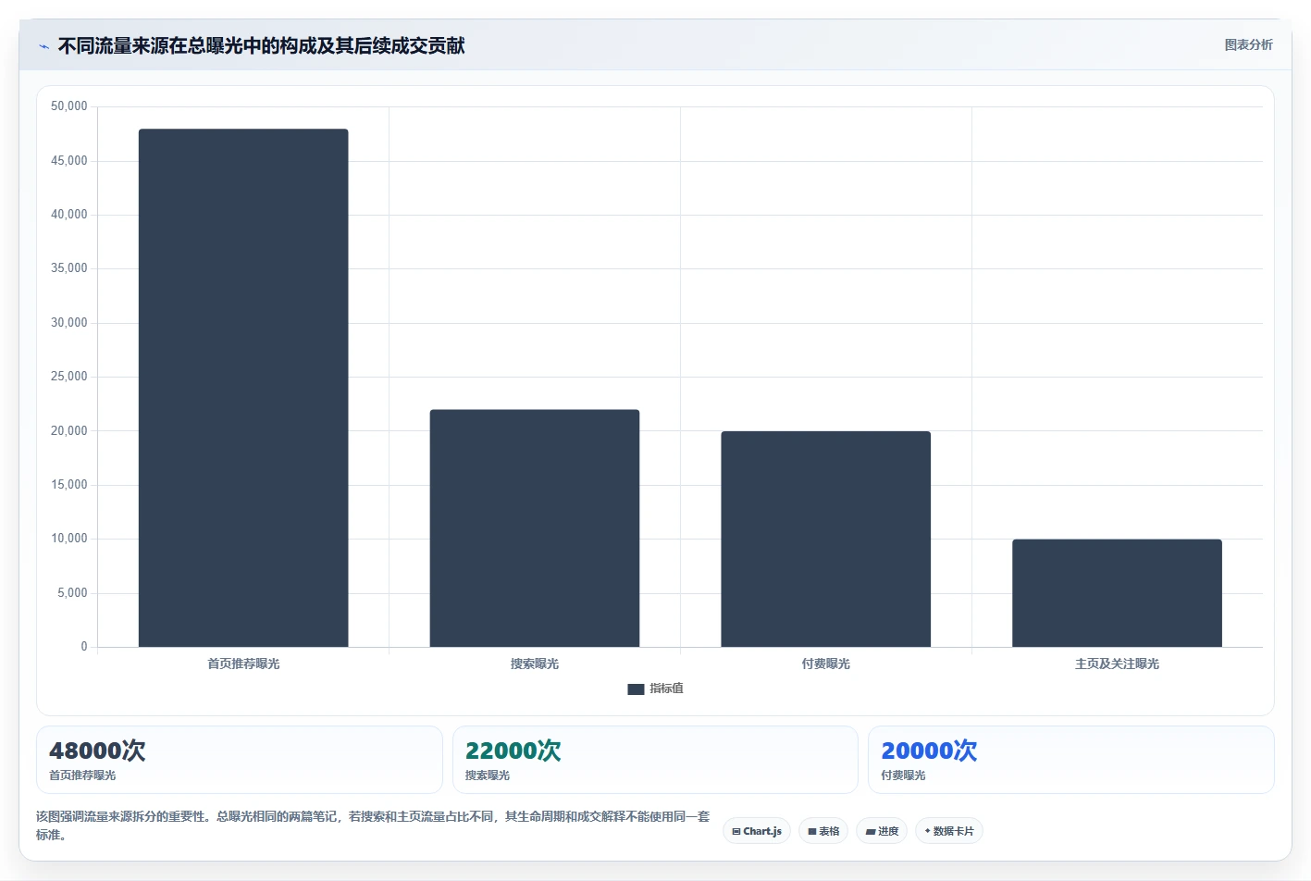Click the 数据卡片 tag chip
The height and width of the screenshot is (881, 1311).
[949, 831]
